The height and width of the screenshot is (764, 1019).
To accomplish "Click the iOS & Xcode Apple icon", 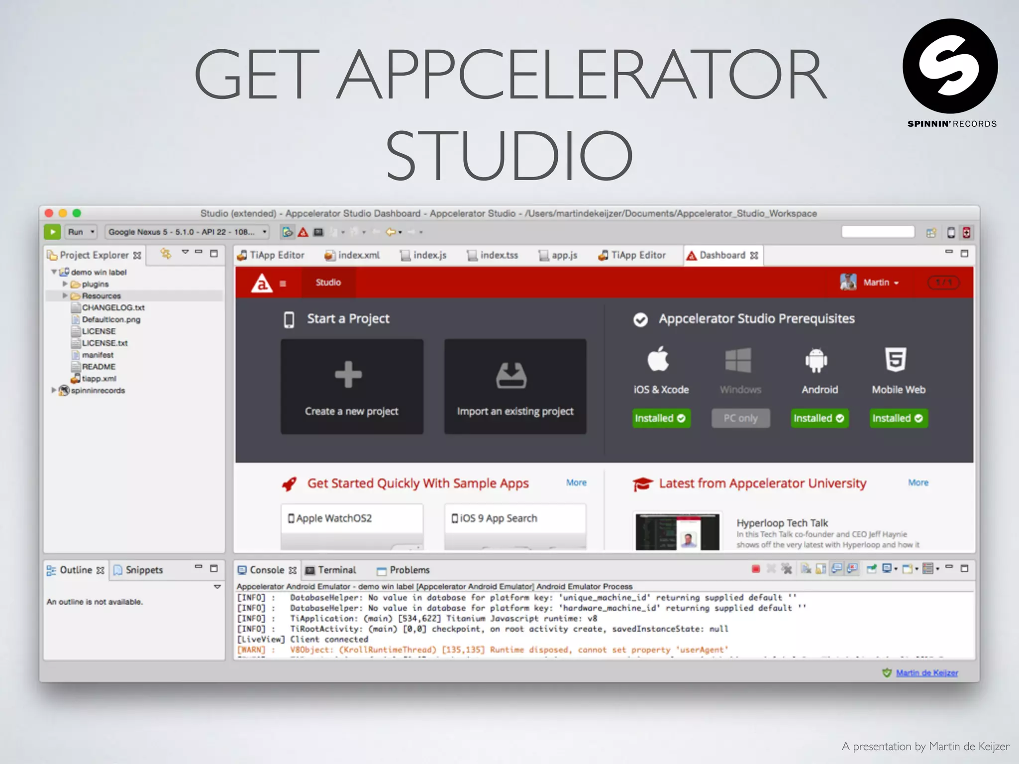I will point(658,359).
